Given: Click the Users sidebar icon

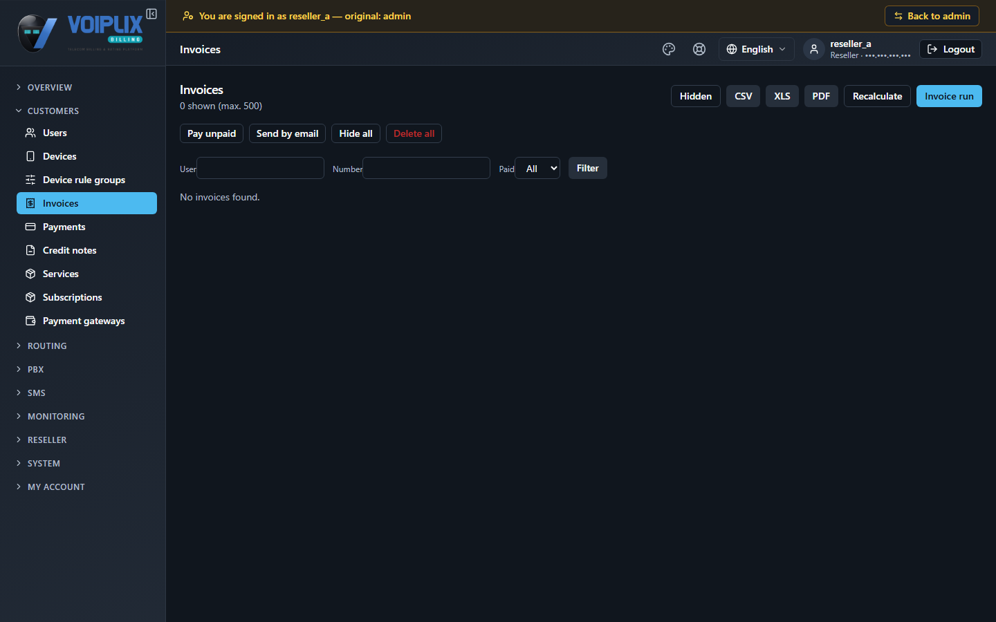Looking at the screenshot, I should click(x=30, y=133).
